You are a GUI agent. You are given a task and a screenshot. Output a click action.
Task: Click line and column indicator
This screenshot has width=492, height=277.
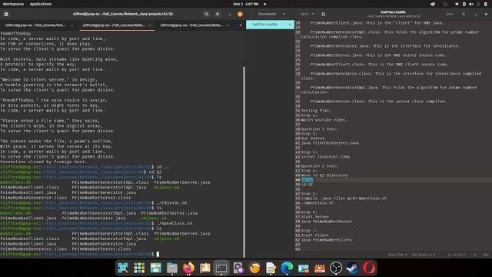[x=457, y=255]
